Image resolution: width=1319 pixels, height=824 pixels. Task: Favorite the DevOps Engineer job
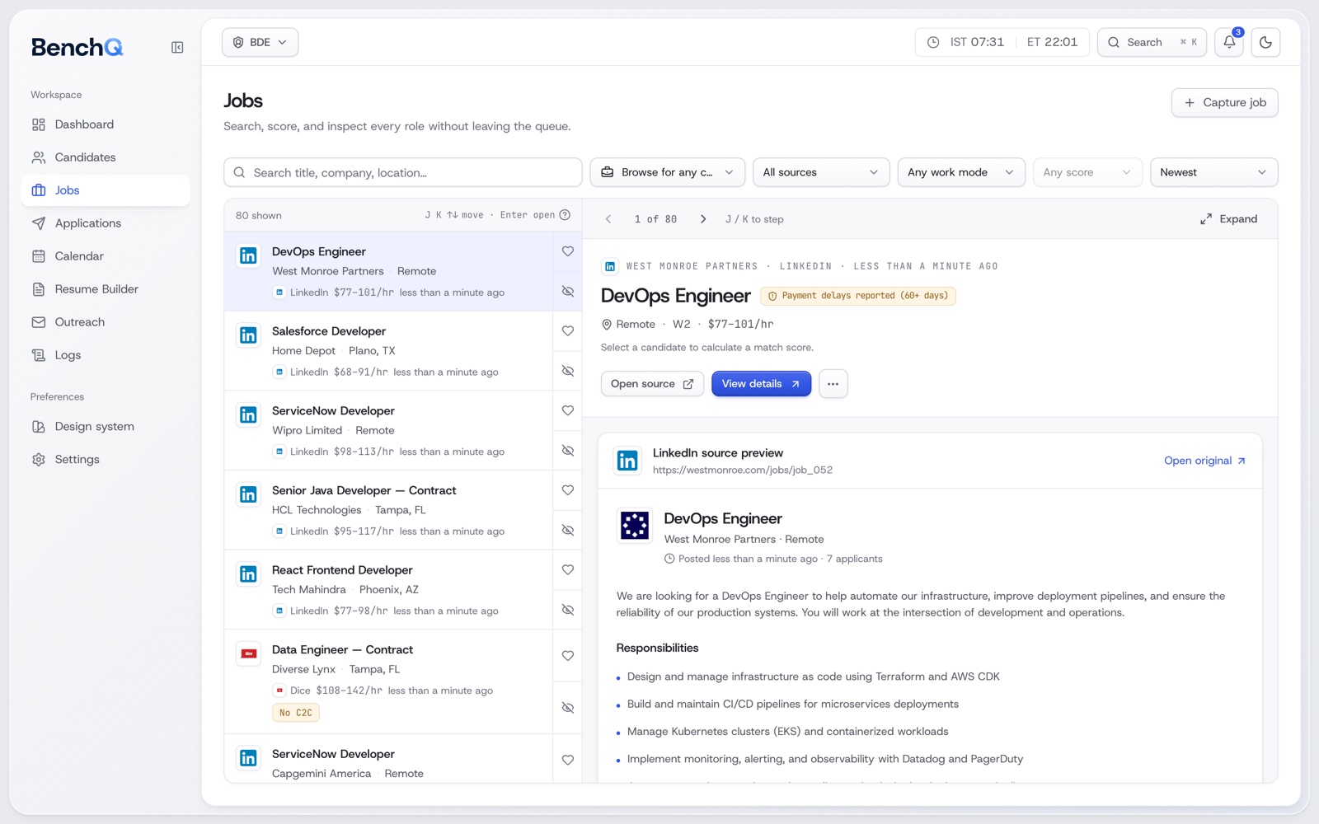[568, 251]
